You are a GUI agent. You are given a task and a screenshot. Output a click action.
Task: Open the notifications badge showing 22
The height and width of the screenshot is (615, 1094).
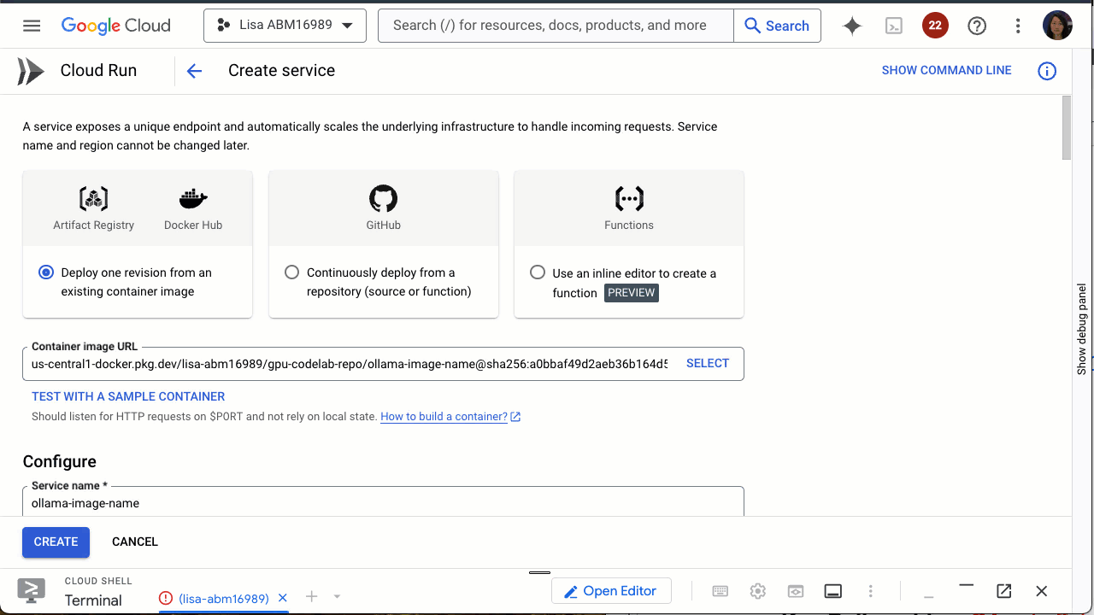(x=935, y=26)
